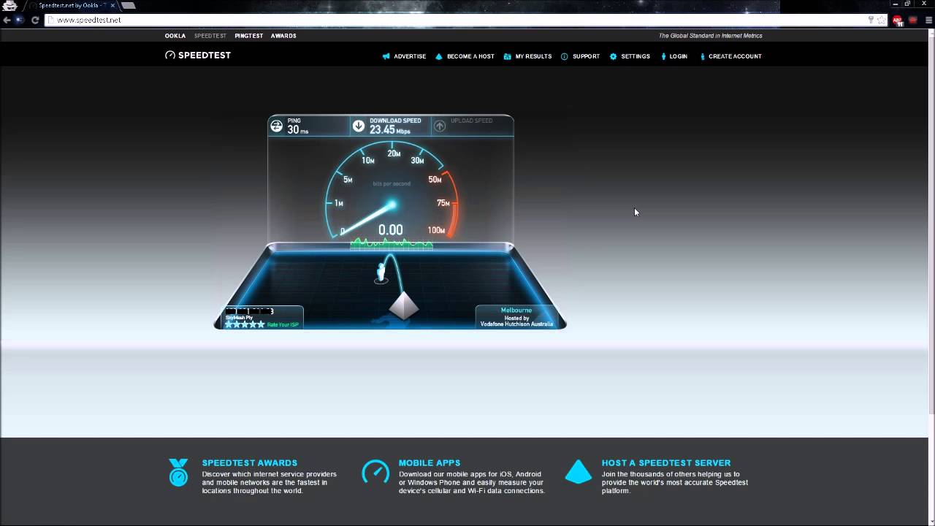Open the SUPPORT page

(x=586, y=56)
